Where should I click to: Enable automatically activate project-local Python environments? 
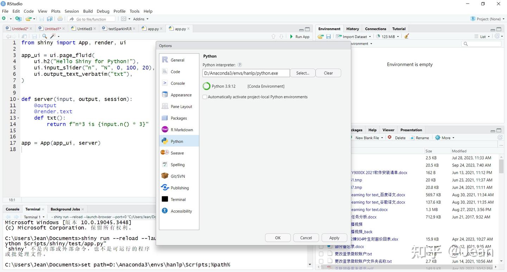(205, 96)
